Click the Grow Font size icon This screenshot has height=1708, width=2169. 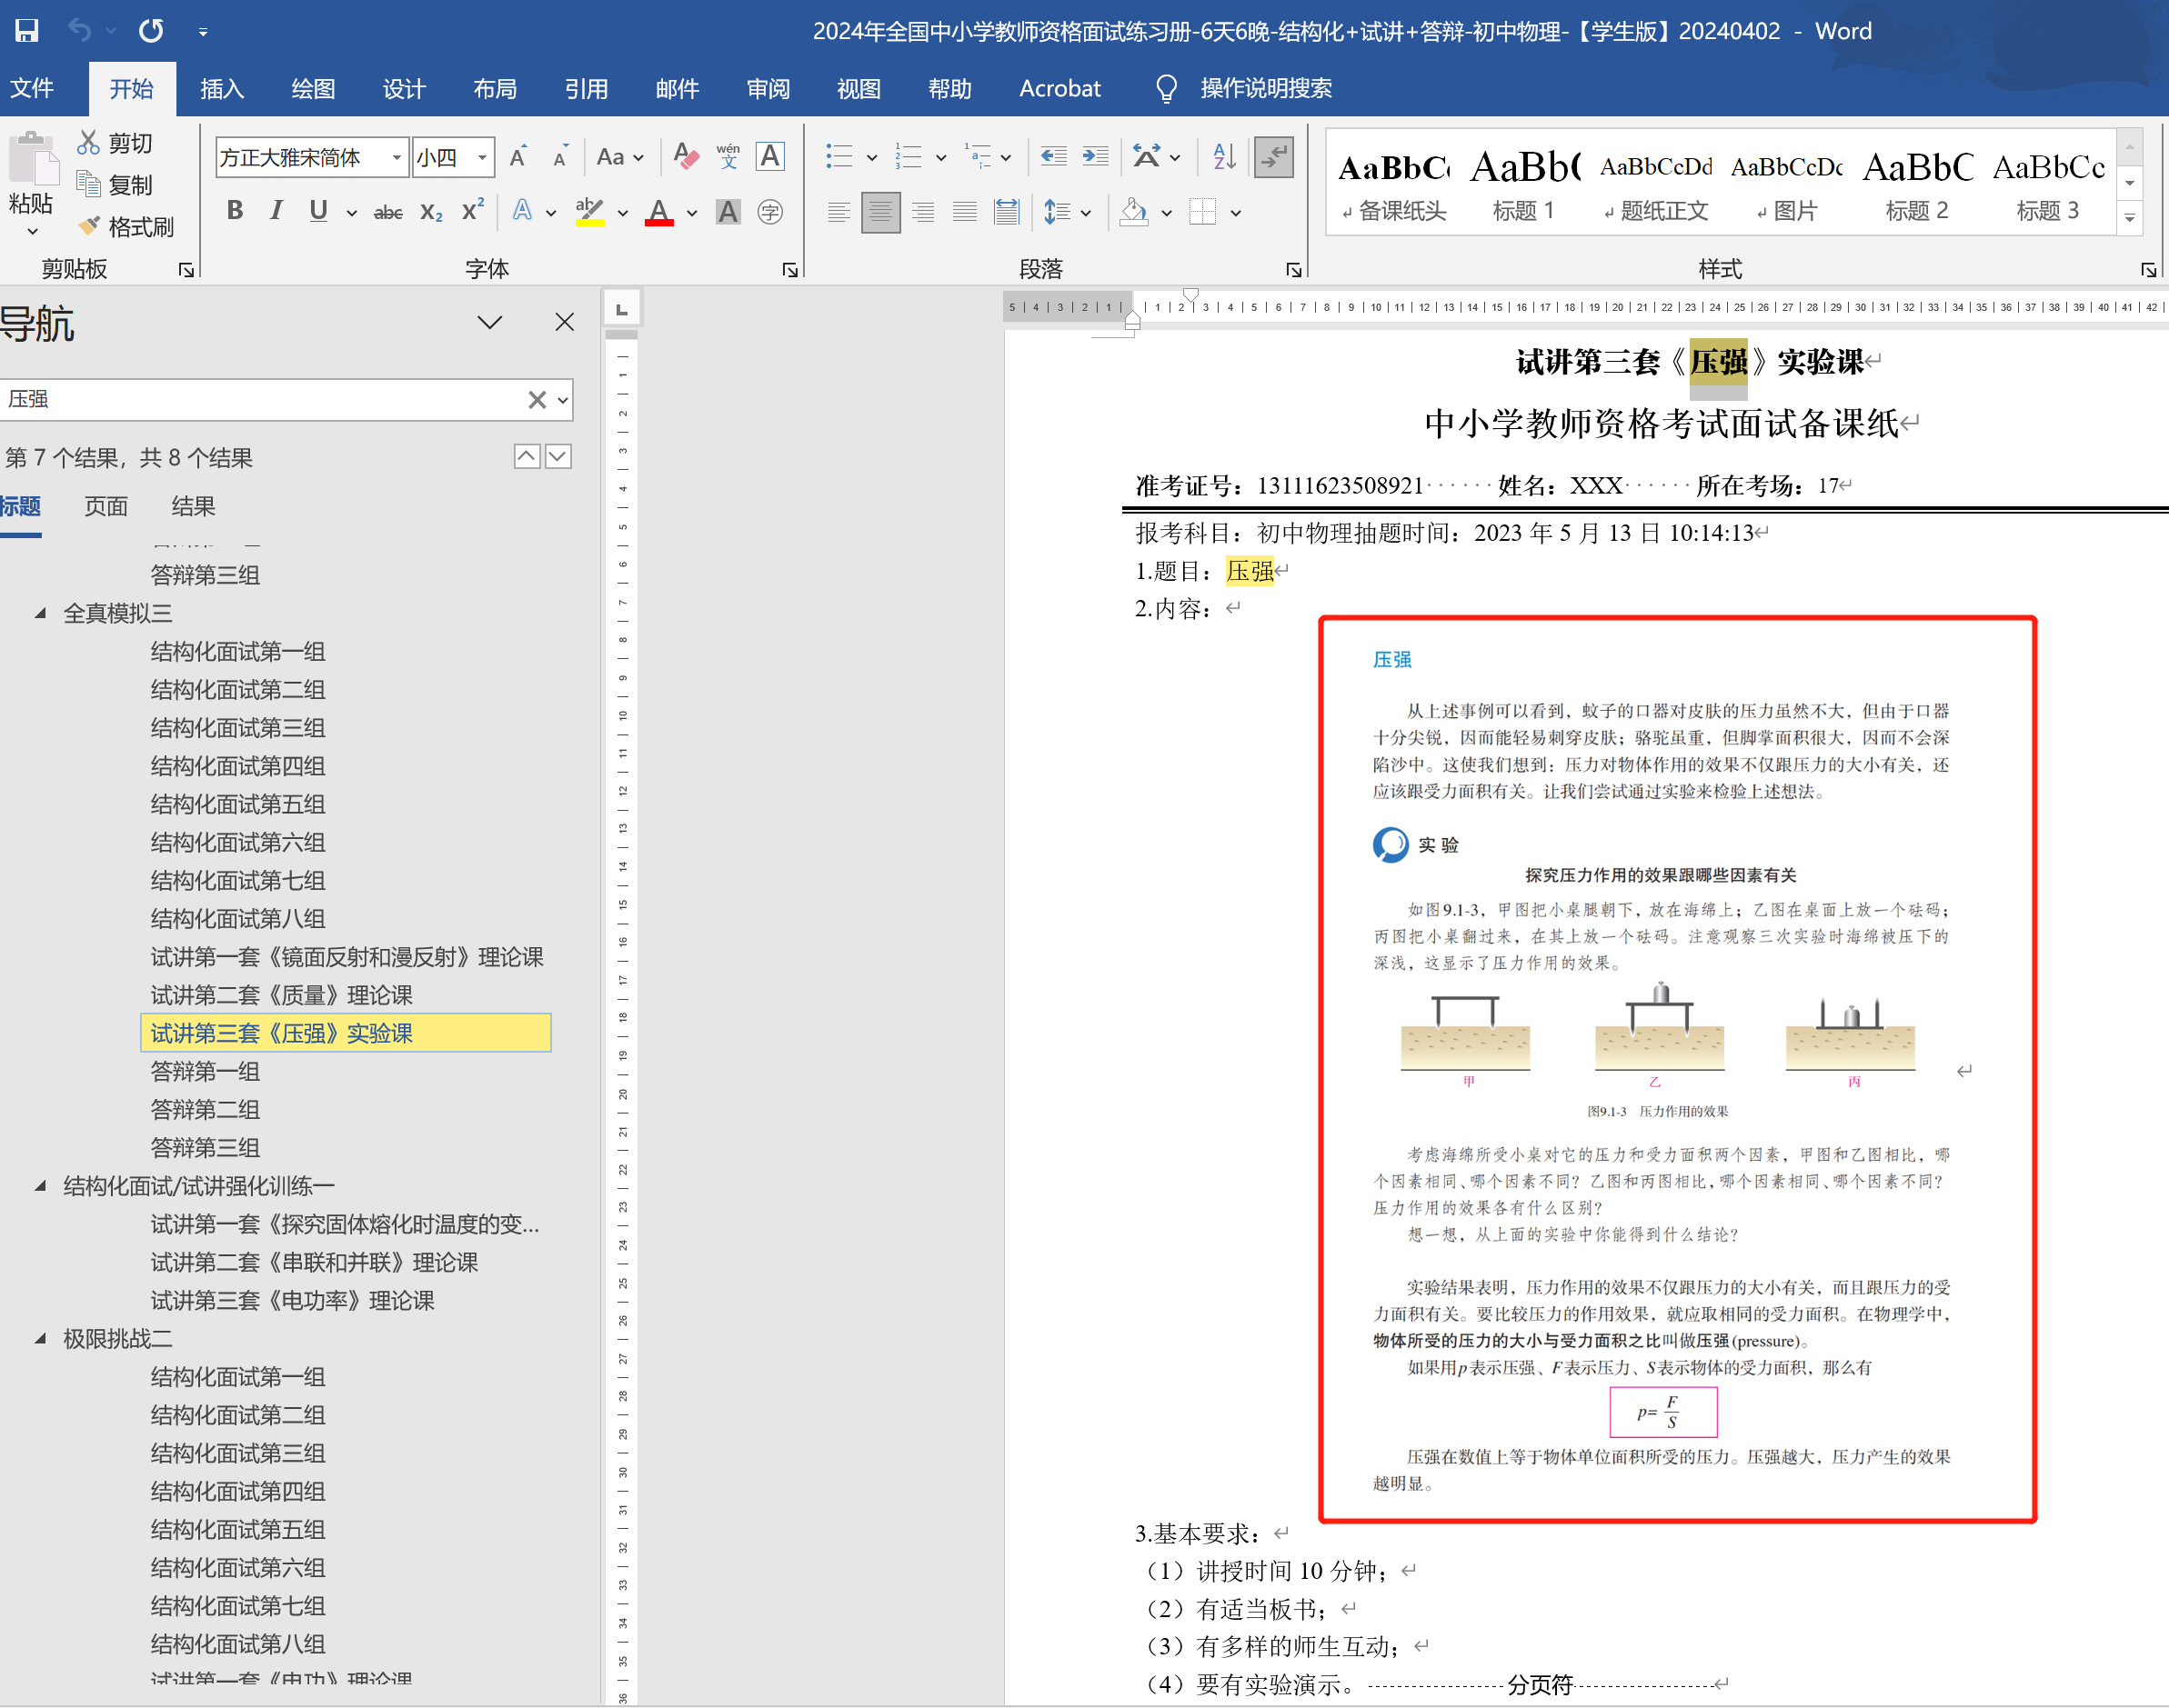click(x=518, y=157)
